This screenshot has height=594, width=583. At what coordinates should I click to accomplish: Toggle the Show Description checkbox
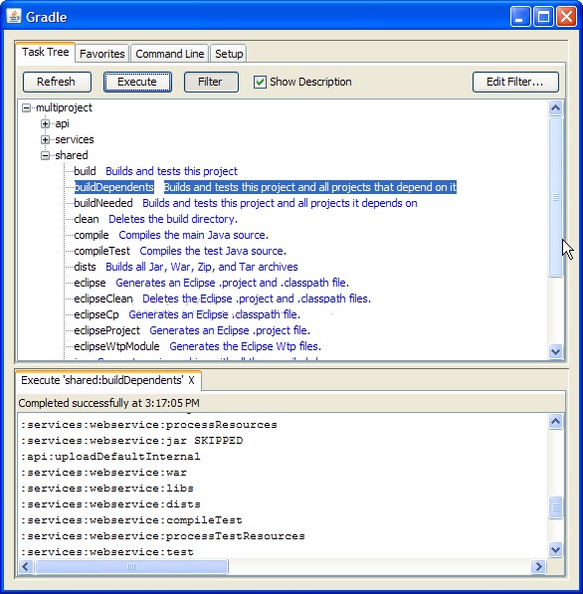point(260,82)
